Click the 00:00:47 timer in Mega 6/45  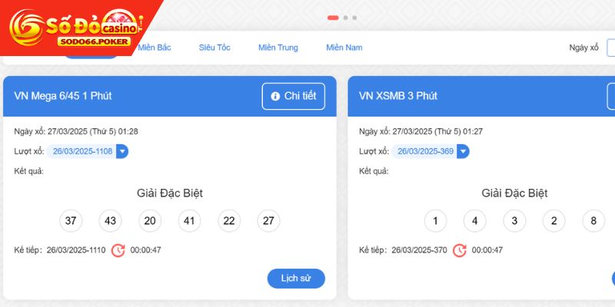click(x=145, y=250)
